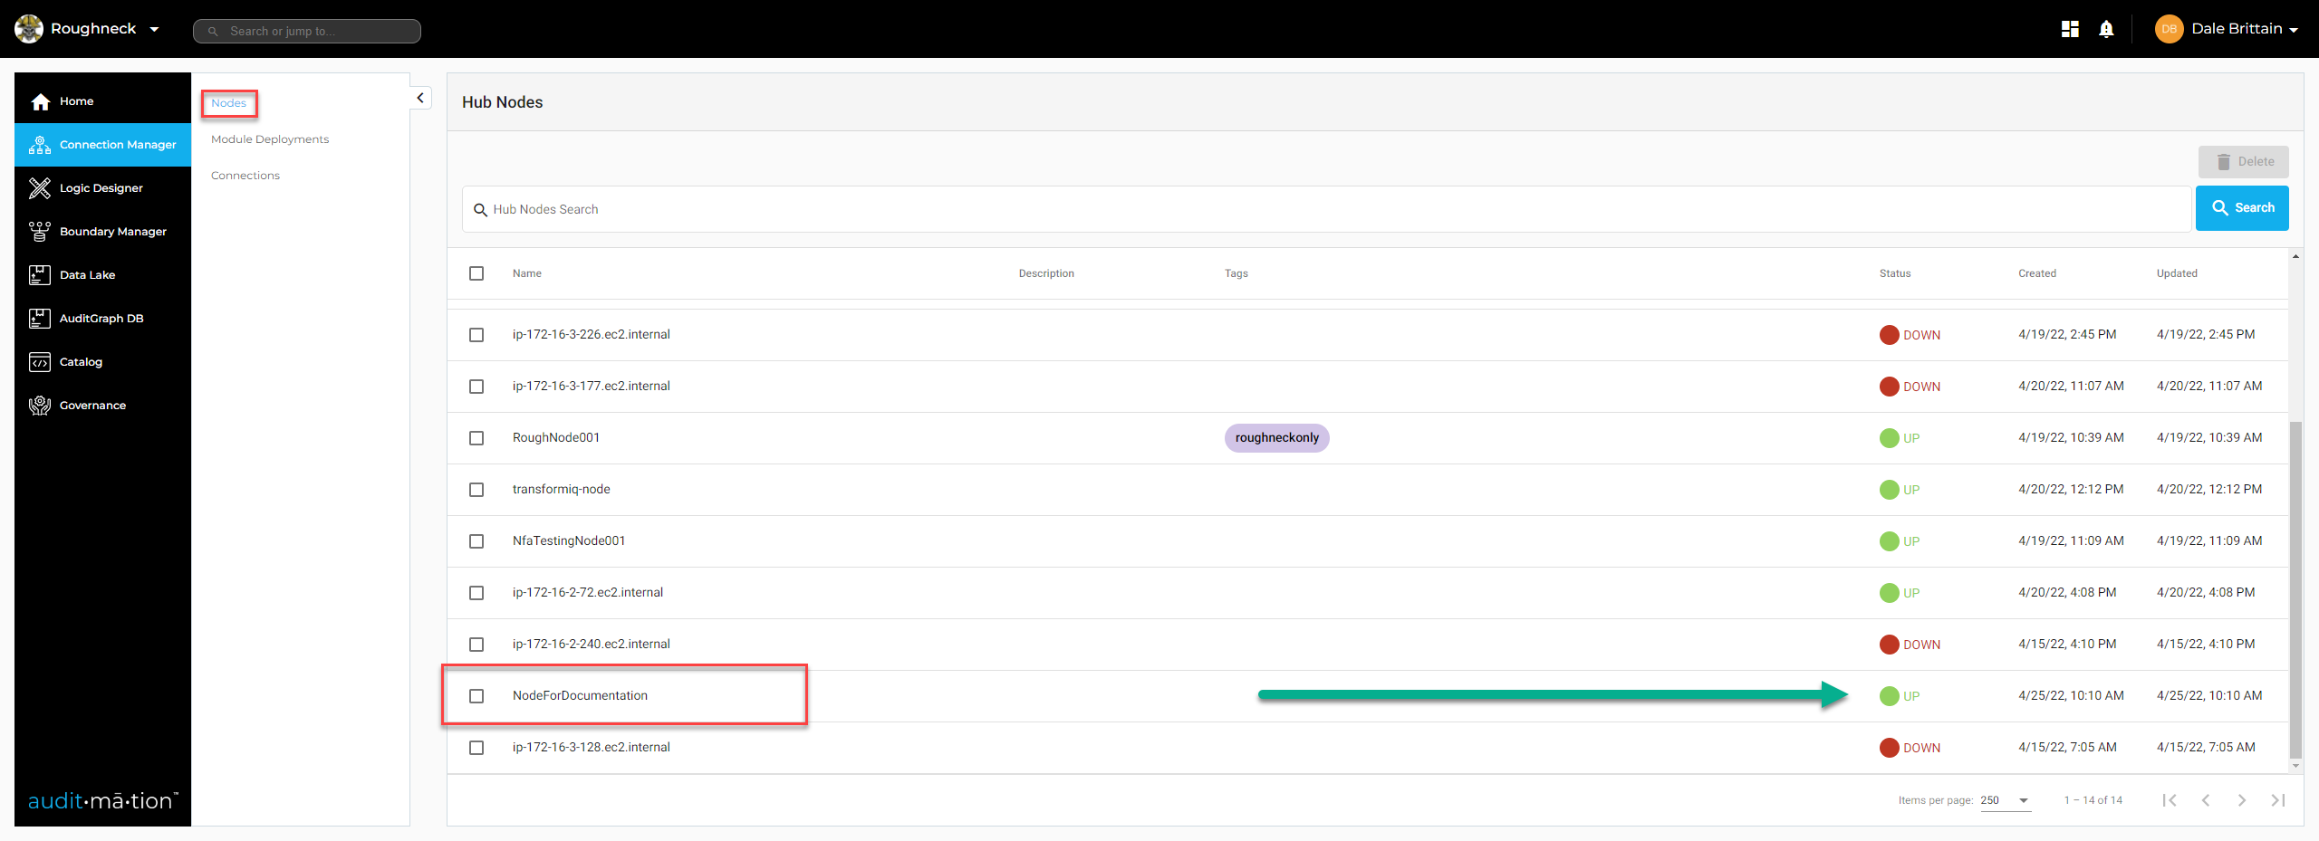The height and width of the screenshot is (841, 2319).
Task: Select the Nodes menu item
Action: coord(228,102)
